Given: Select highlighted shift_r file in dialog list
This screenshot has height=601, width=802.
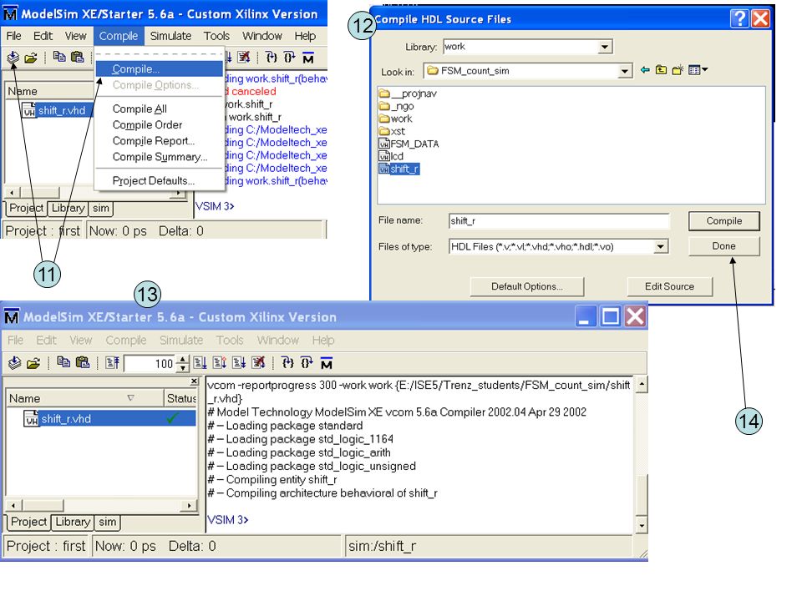Looking at the screenshot, I should click(x=399, y=169).
